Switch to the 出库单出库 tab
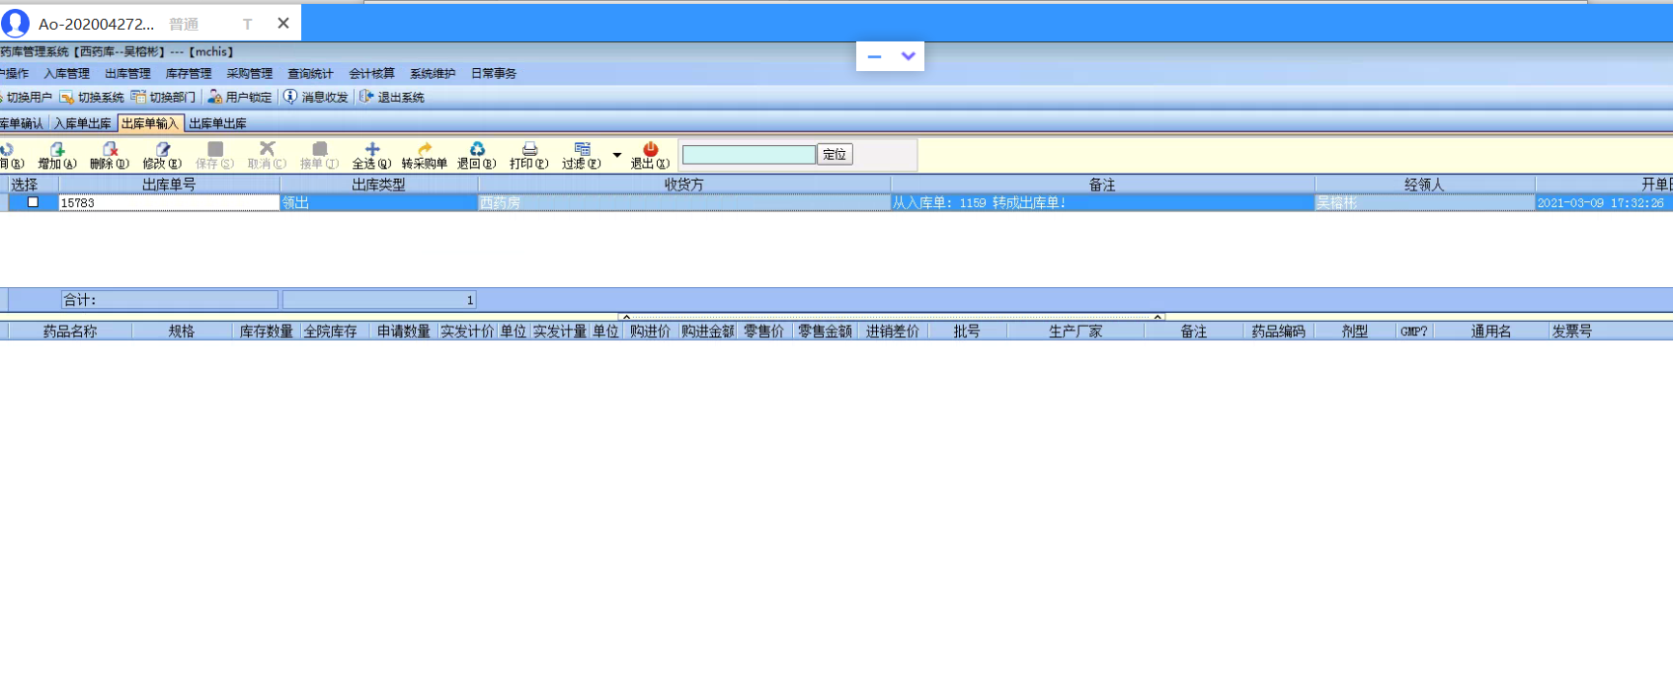Viewport: 1673px width, 673px height. click(217, 123)
